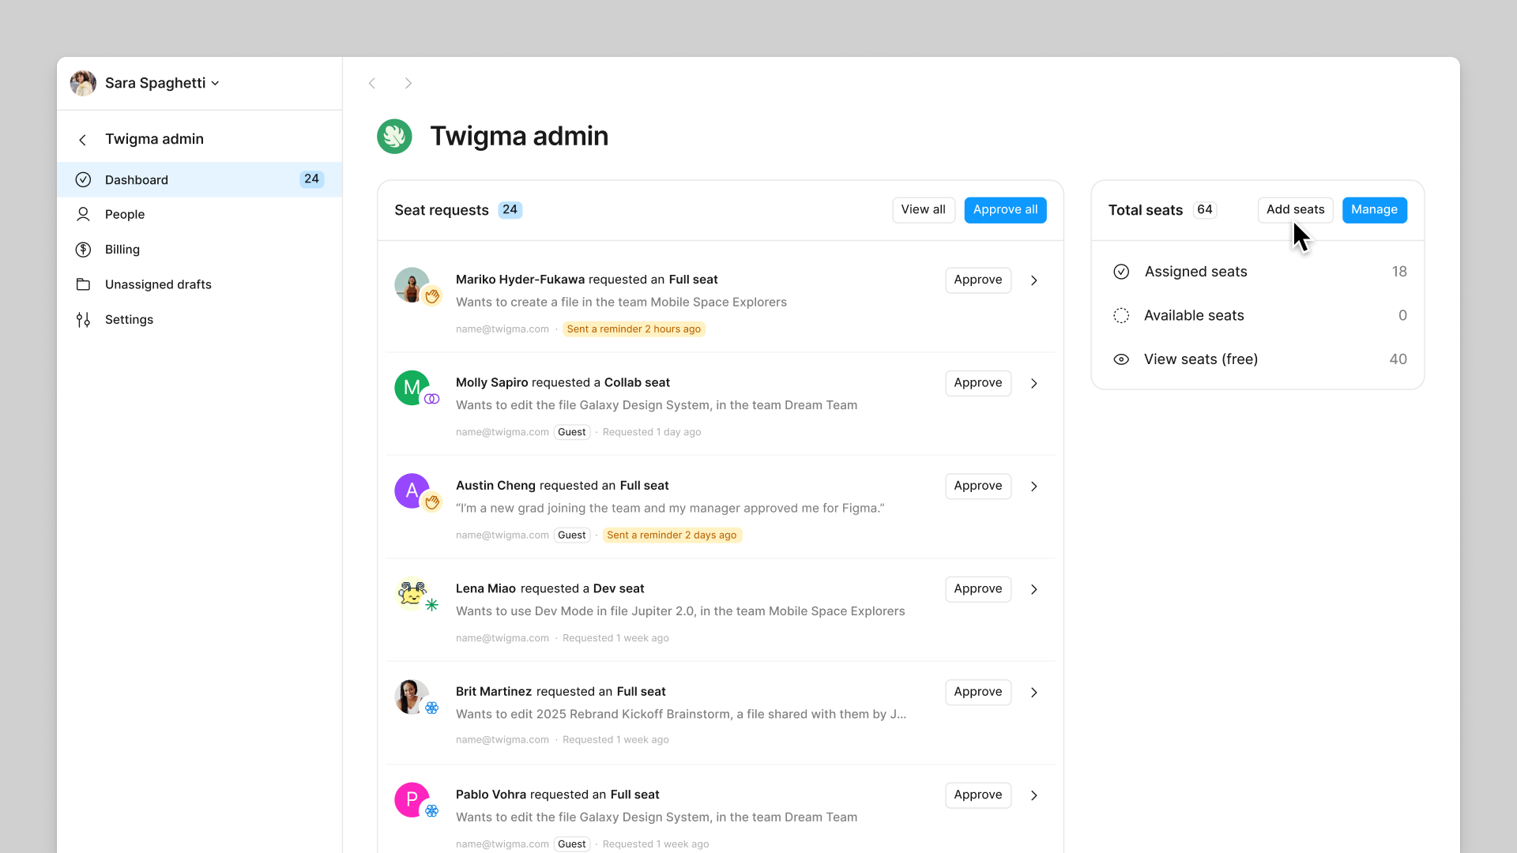Click the Available seats dashed circle icon
This screenshot has width=1517, height=853.
(x=1121, y=316)
